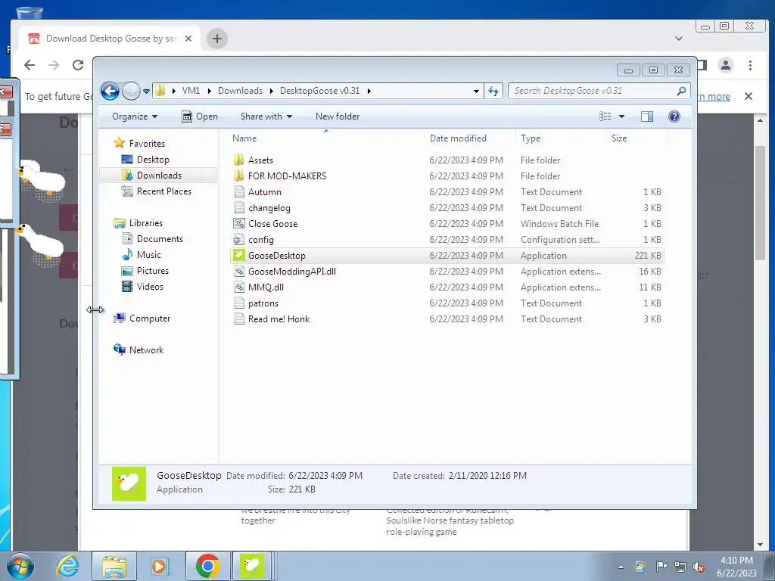The width and height of the screenshot is (775, 581).
Task: Open Music library in navigation pane
Action: click(149, 254)
